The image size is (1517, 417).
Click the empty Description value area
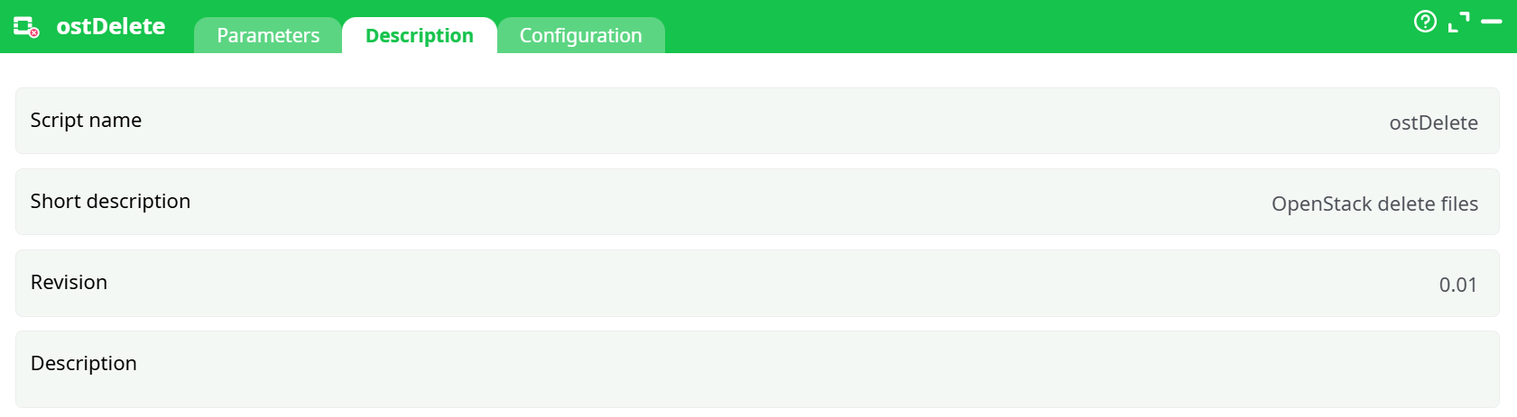812,369
